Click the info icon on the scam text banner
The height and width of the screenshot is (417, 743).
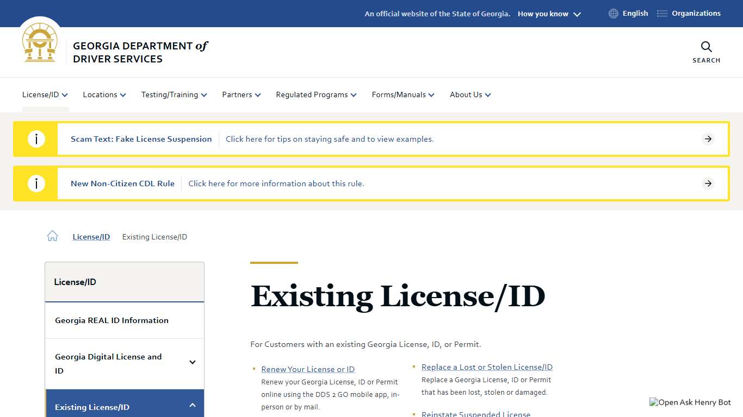point(36,138)
